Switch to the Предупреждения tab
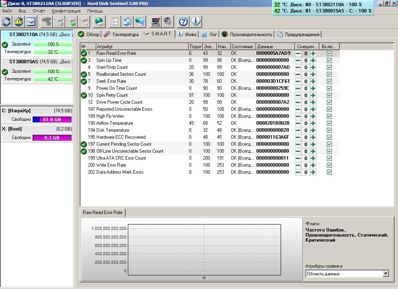 [x=298, y=34]
